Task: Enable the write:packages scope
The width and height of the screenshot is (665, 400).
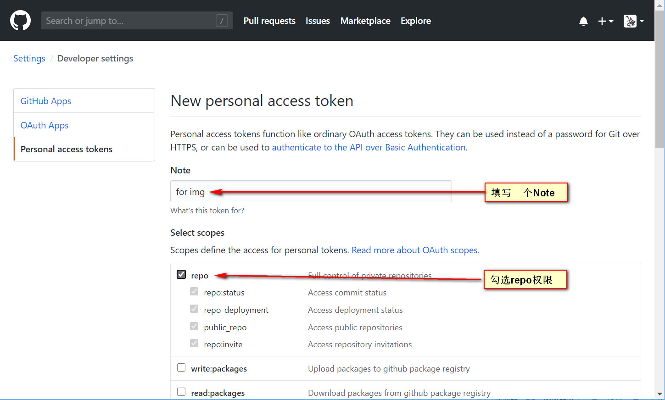Action: coord(181,367)
